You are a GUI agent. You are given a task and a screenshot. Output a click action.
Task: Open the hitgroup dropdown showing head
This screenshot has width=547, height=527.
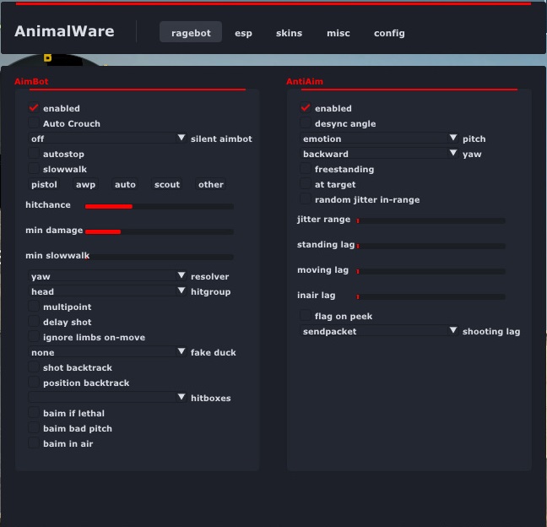(x=107, y=291)
